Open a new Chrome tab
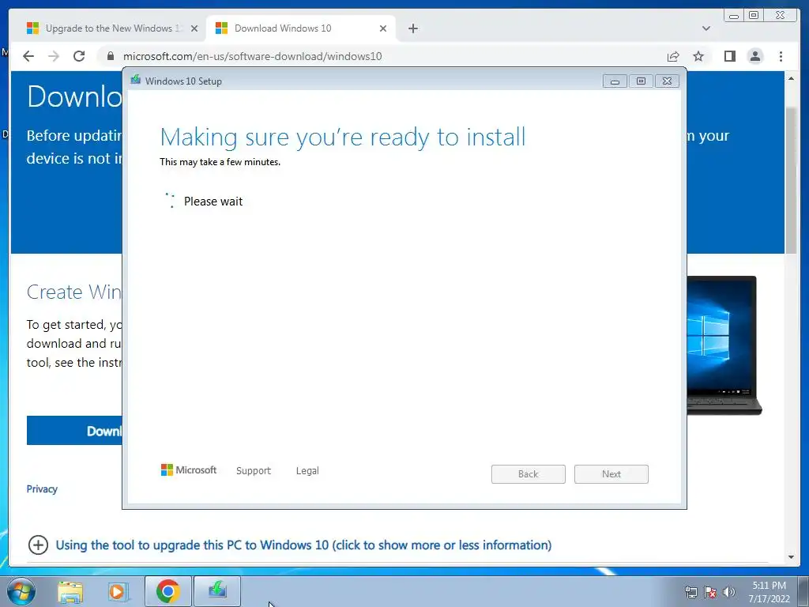The height and width of the screenshot is (607, 809). (x=412, y=28)
